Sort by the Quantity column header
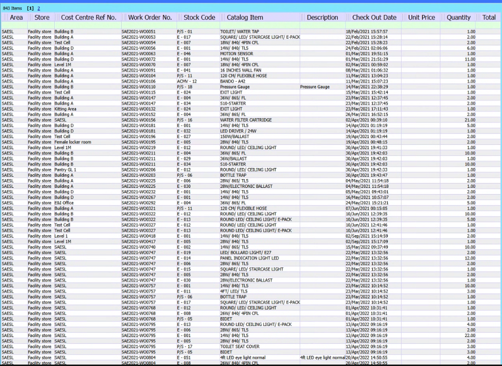The height and width of the screenshot is (366, 502). pos(459,17)
